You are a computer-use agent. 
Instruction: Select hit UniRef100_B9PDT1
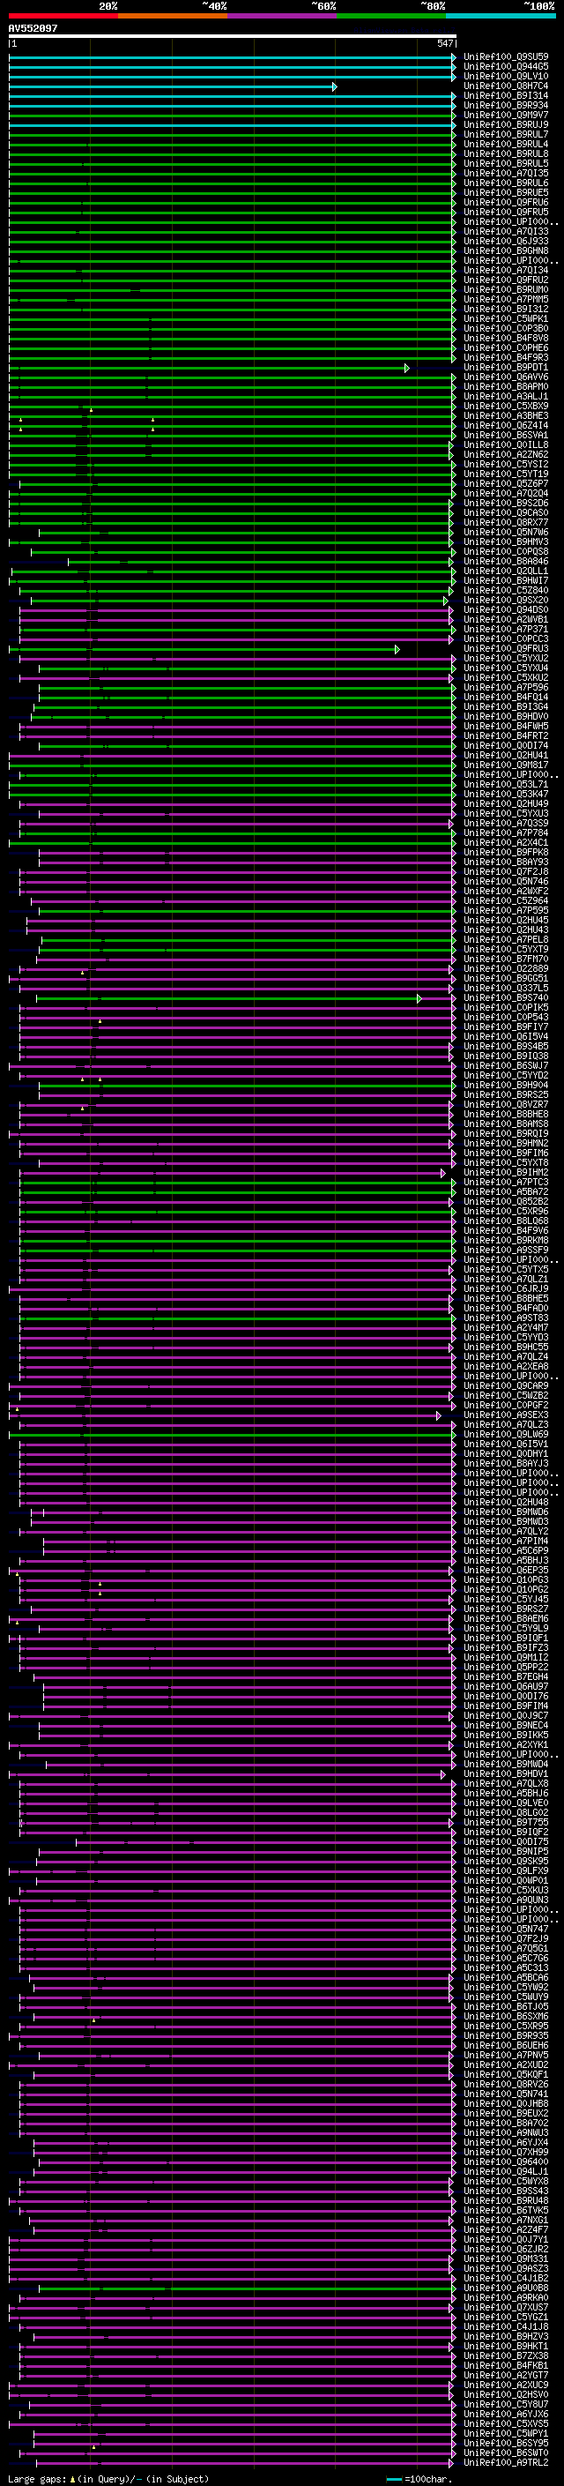[506, 367]
